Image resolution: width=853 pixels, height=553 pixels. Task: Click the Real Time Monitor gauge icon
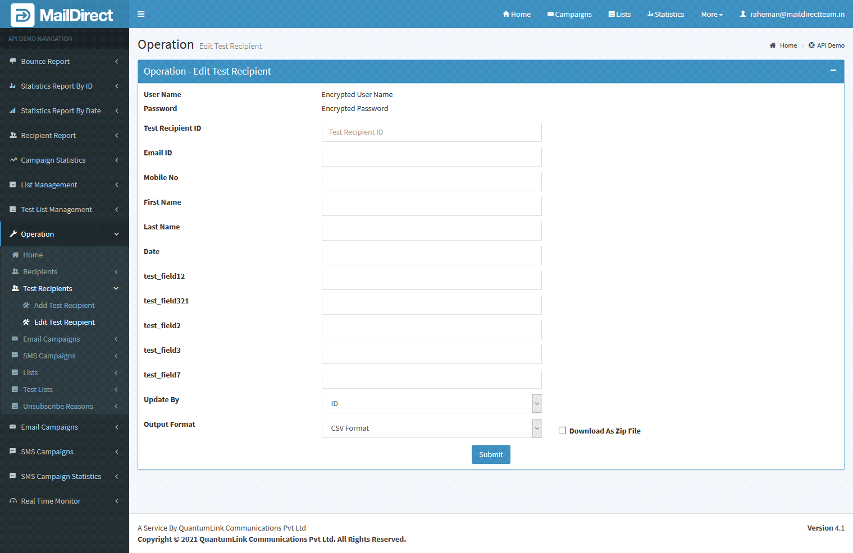(13, 501)
